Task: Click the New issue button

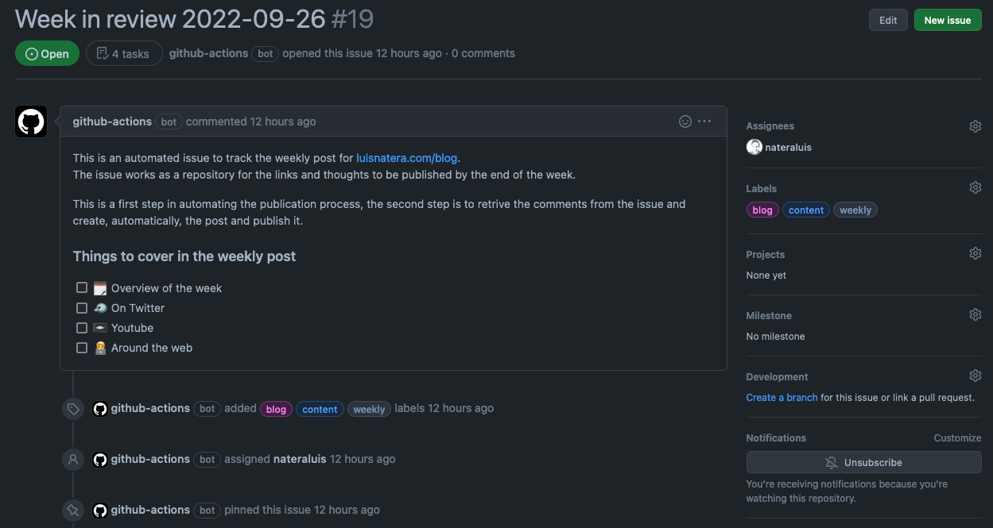Action: (x=947, y=20)
